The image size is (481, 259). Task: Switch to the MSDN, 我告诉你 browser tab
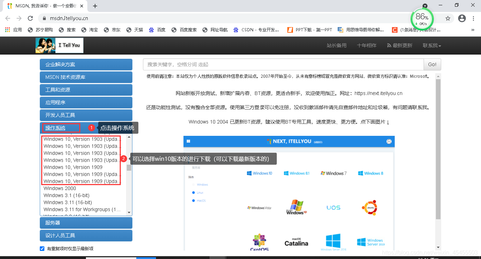coord(45,6)
